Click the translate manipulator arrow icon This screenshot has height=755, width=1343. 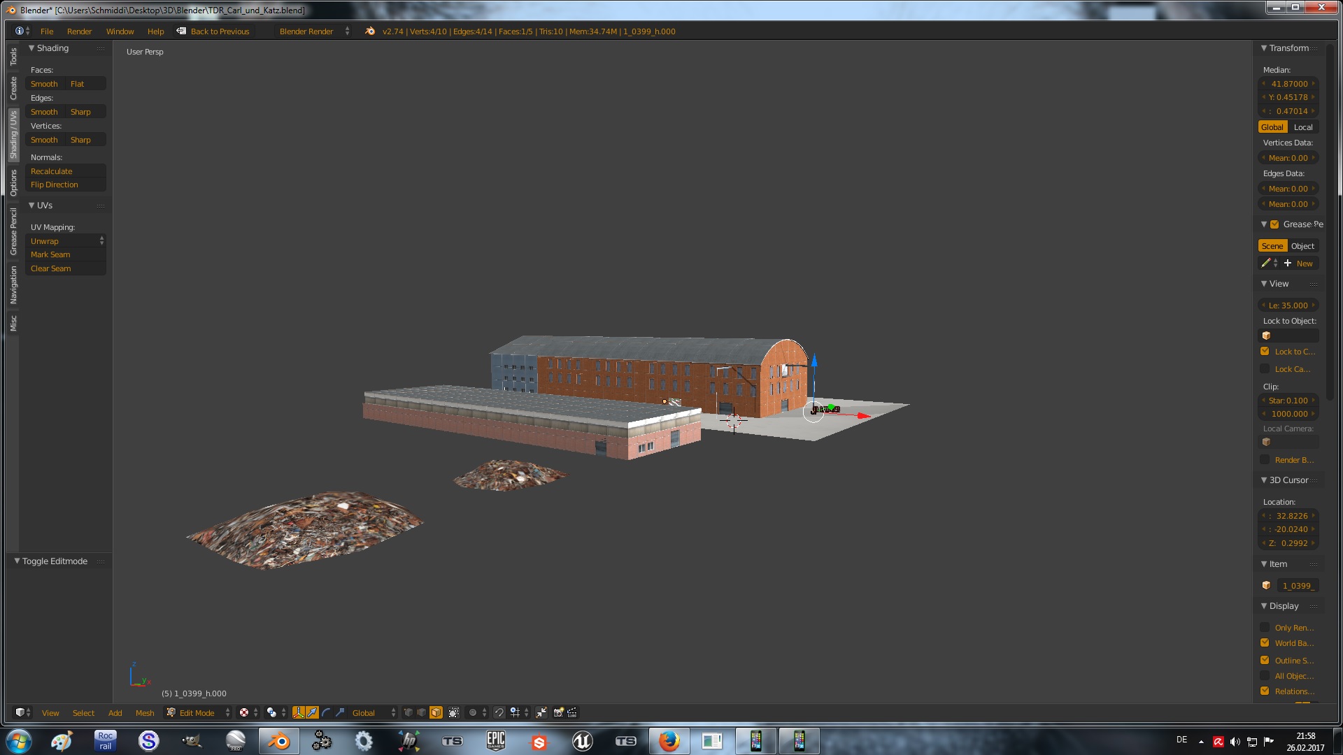point(312,712)
